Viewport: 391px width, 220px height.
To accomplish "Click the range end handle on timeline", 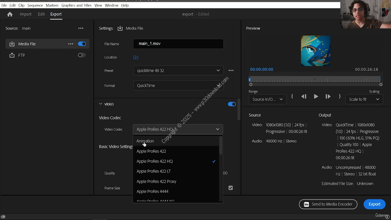I will (381, 84).
